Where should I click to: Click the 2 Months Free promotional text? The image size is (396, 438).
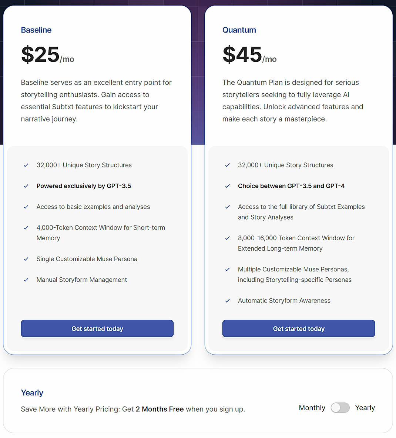click(x=160, y=409)
